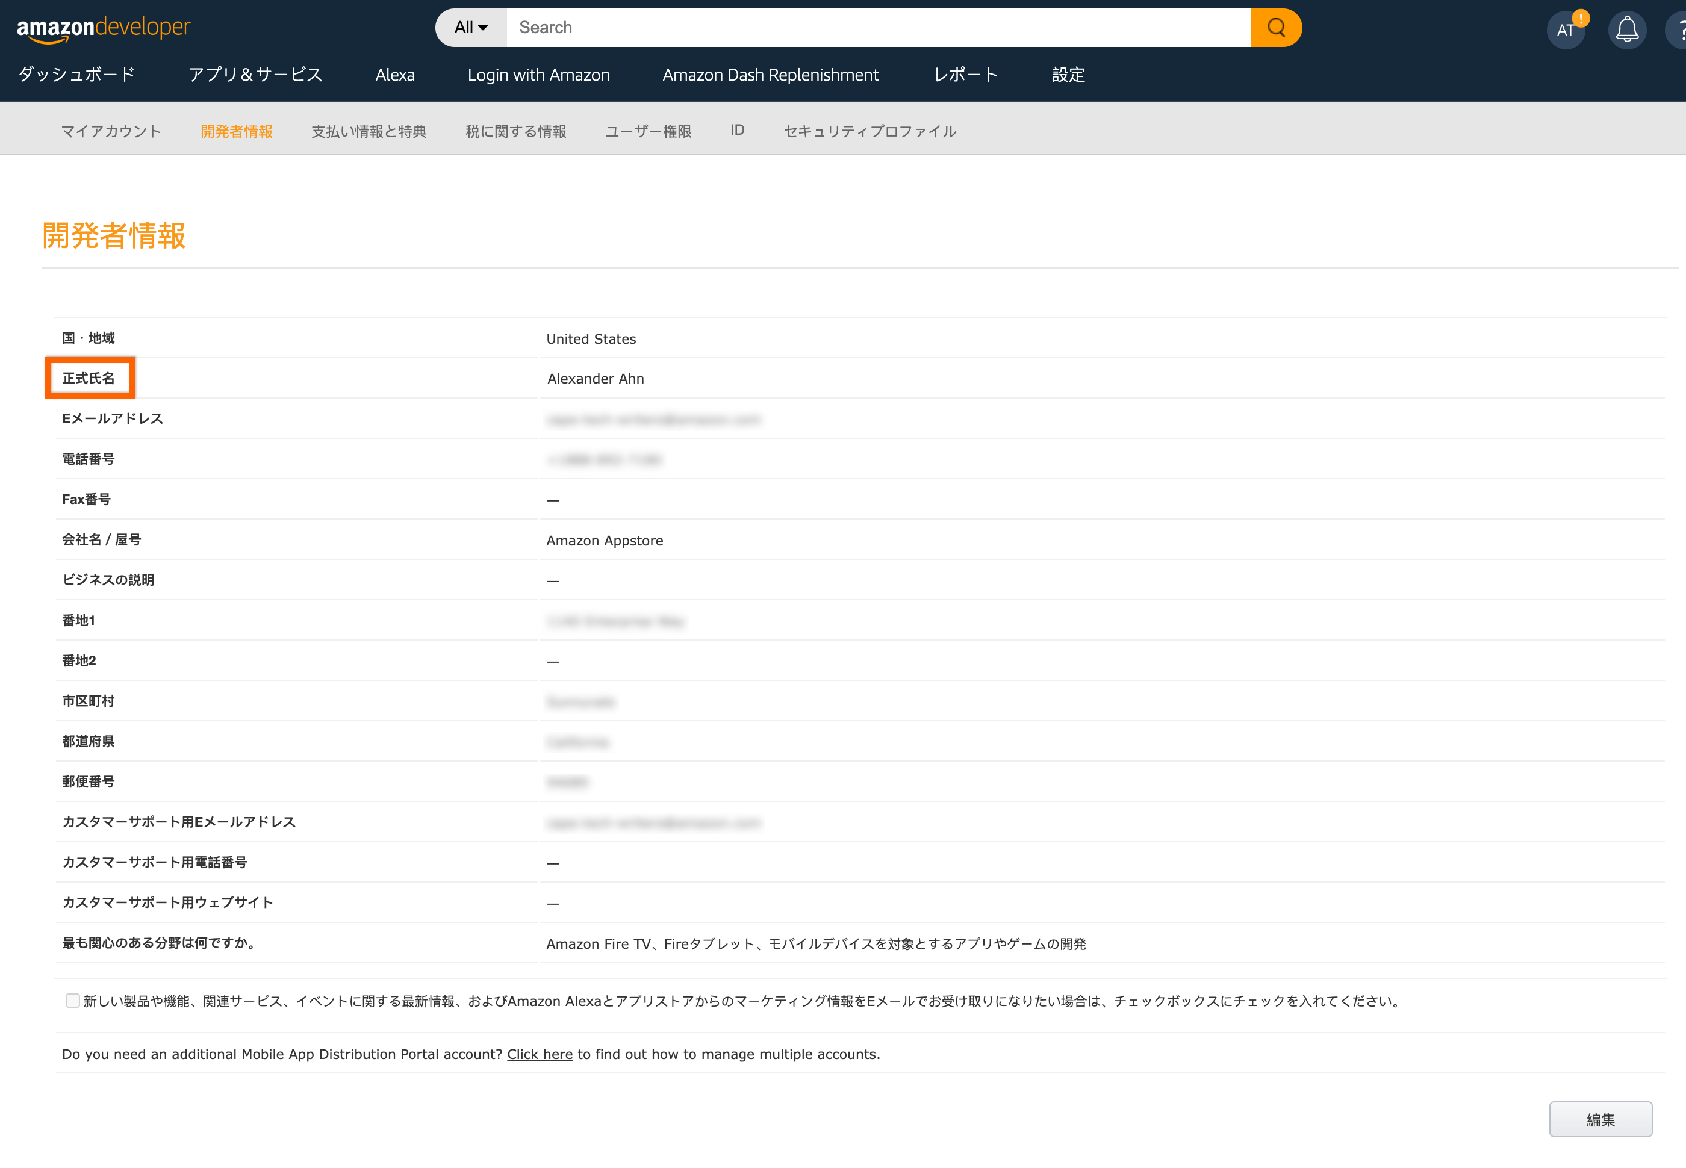This screenshot has height=1168, width=1686.
Task: Open Login with Amazon menu item
Action: (538, 75)
